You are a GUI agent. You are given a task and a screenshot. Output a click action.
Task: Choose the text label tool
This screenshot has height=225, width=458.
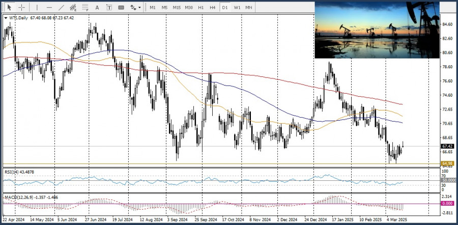pyautogui.click(x=108, y=8)
